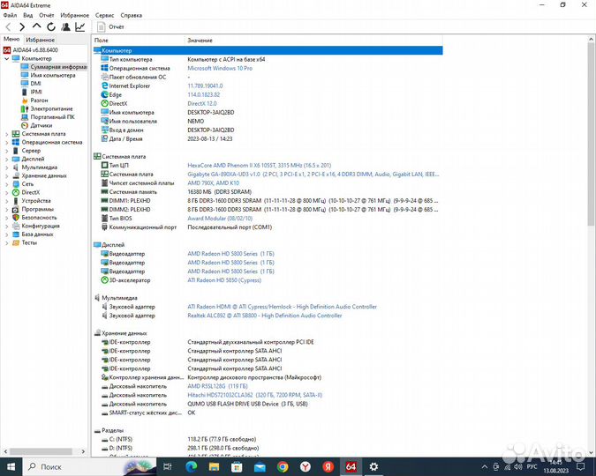Expand the Мультимедиа tree node

point(6,167)
